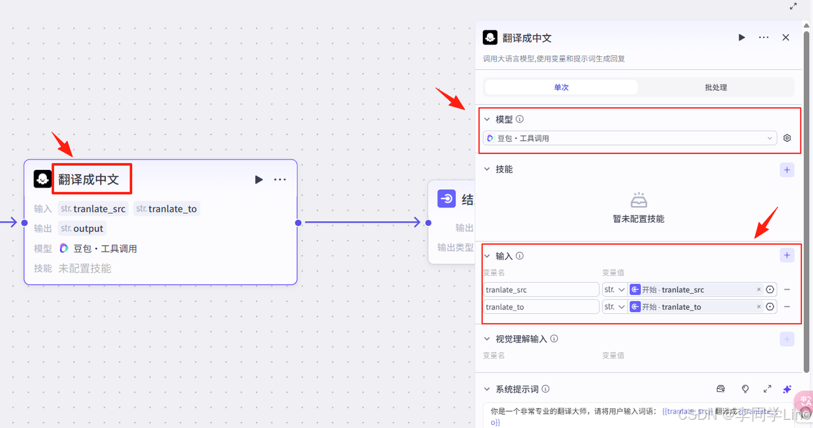Click the tranlate_to input tag on the node
The image size is (813, 428).
point(166,209)
